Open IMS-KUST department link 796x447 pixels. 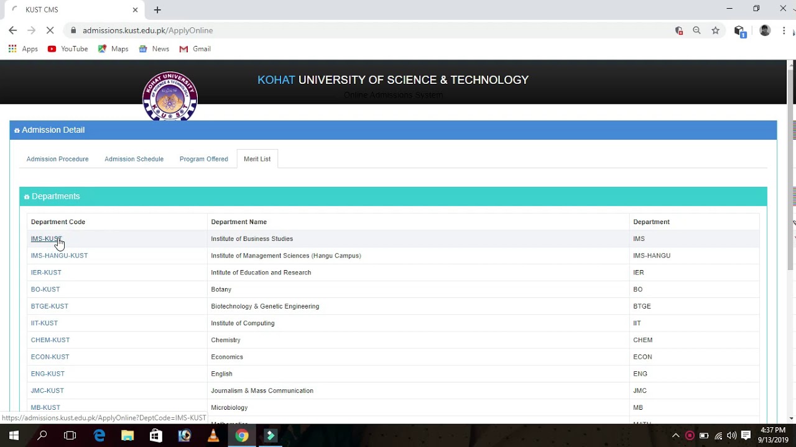(46, 239)
